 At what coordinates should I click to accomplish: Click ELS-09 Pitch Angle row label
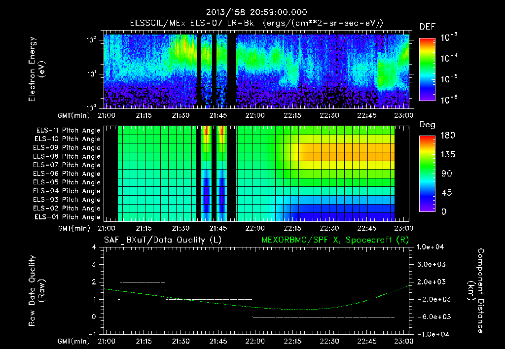coord(67,148)
